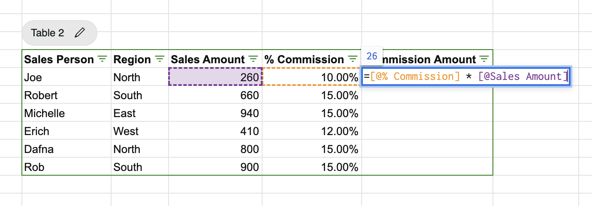Viewport: 592px width, 206px height.
Task: Open filter icon for Sales Amount column
Action: tap(254, 59)
